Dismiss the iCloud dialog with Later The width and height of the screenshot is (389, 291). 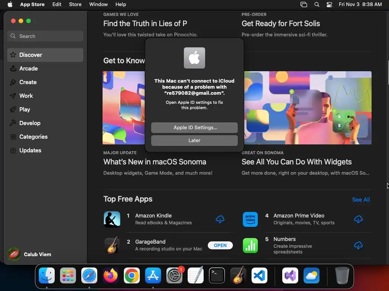tap(194, 140)
